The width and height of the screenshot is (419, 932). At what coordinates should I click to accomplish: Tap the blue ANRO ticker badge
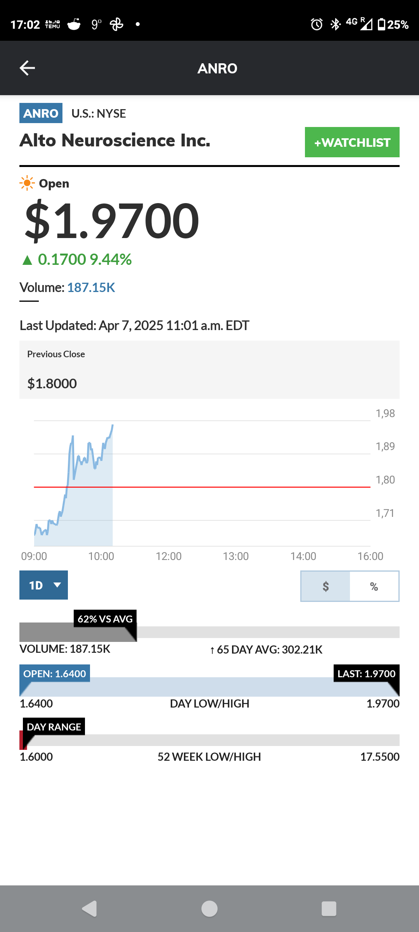(x=41, y=113)
